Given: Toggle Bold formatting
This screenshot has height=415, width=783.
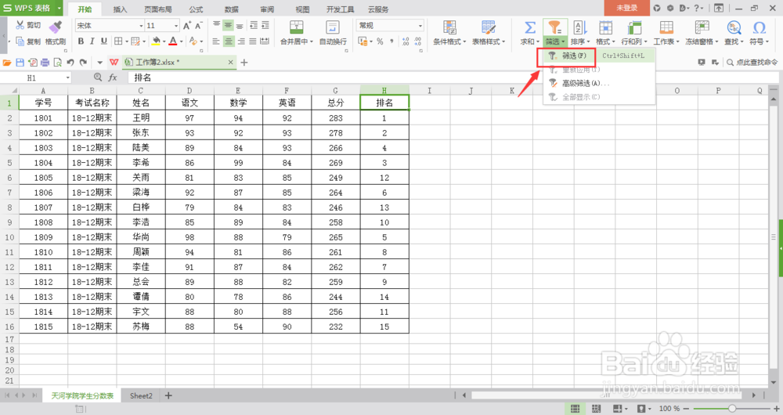Looking at the screenshot, I should (81, 41).
